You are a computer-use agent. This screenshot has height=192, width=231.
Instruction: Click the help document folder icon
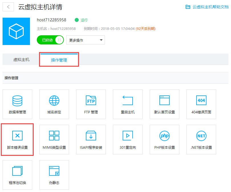click(188, 7)
